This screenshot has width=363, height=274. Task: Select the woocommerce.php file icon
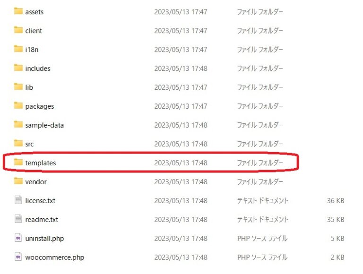pos(18,257)
